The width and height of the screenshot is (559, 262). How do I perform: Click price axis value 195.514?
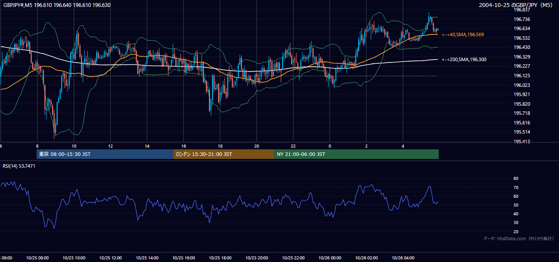click(x=522, y=132)
